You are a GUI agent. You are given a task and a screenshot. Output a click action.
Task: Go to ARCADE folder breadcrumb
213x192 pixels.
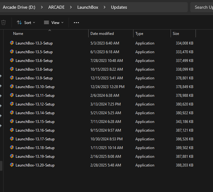[x=56, y=7]
